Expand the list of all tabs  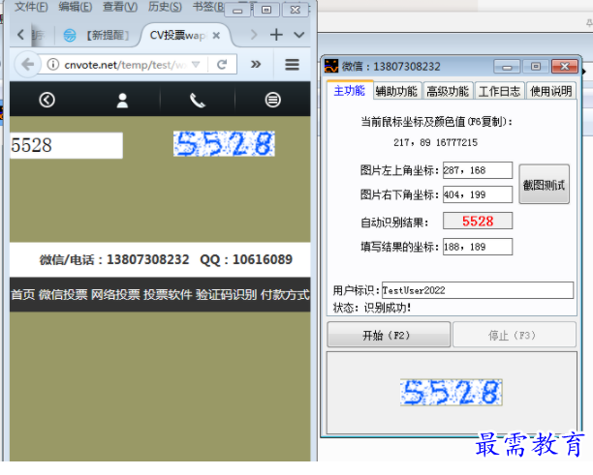click(x=298, y=35)
